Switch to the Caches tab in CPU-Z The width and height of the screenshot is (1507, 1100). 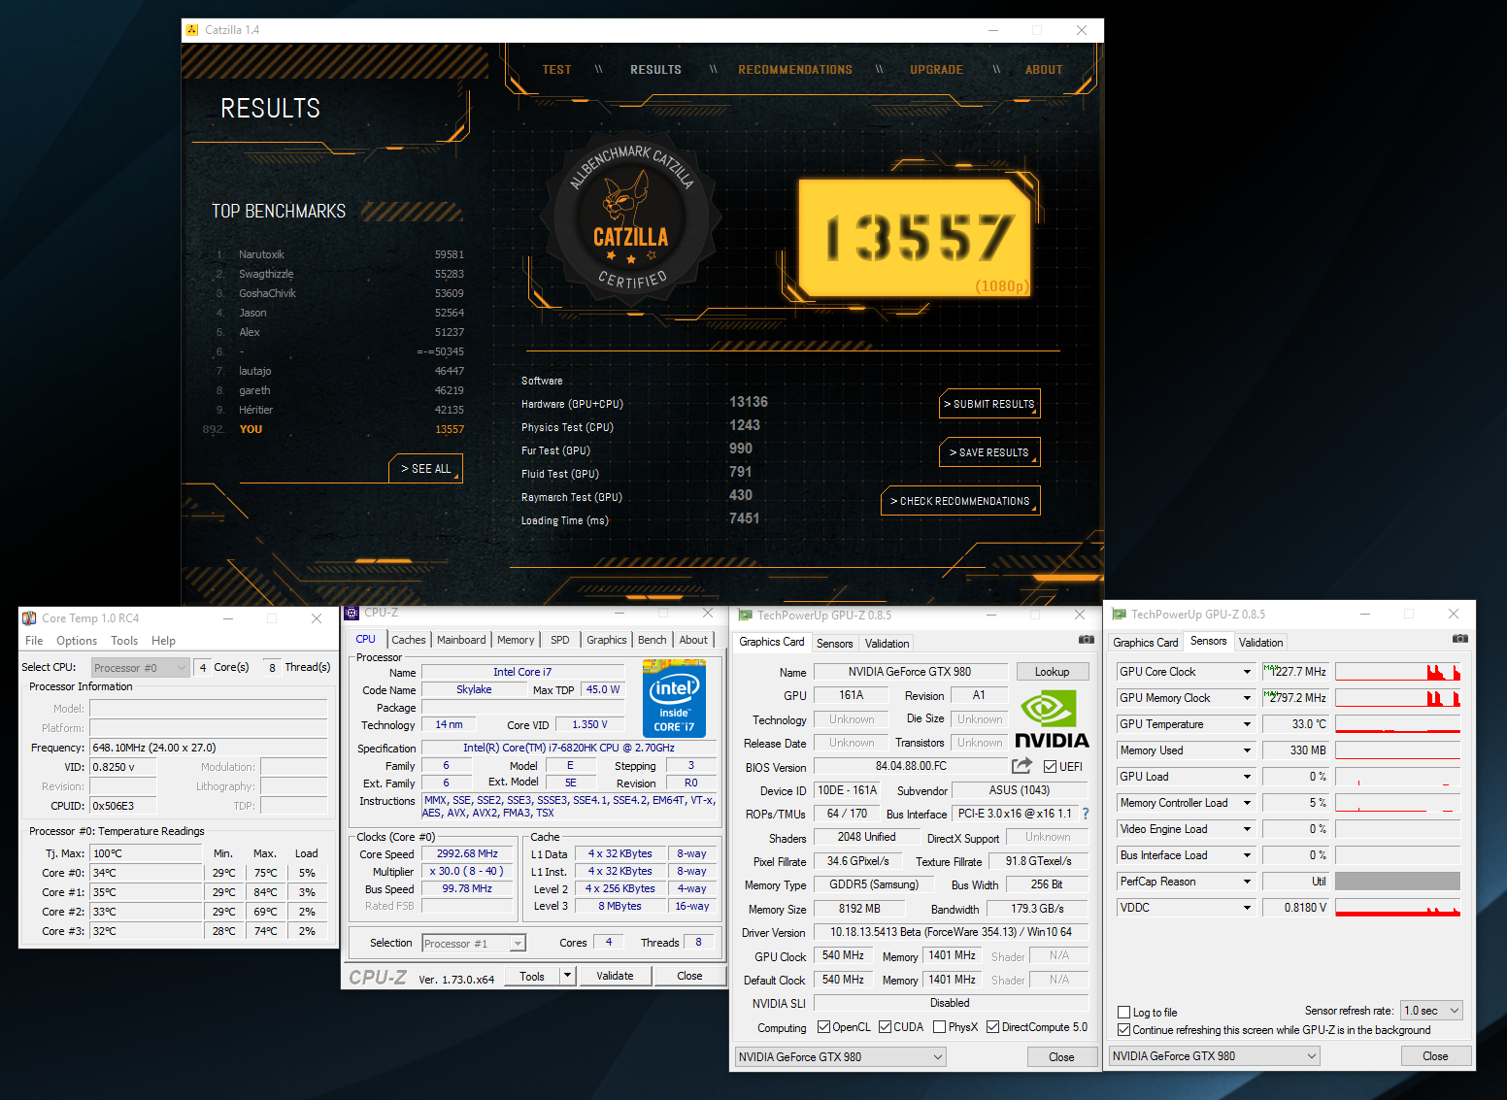[409, 640]
